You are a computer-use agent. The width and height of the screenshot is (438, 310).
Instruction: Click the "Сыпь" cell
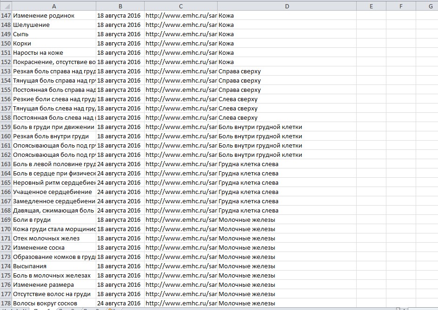(54, 34)
